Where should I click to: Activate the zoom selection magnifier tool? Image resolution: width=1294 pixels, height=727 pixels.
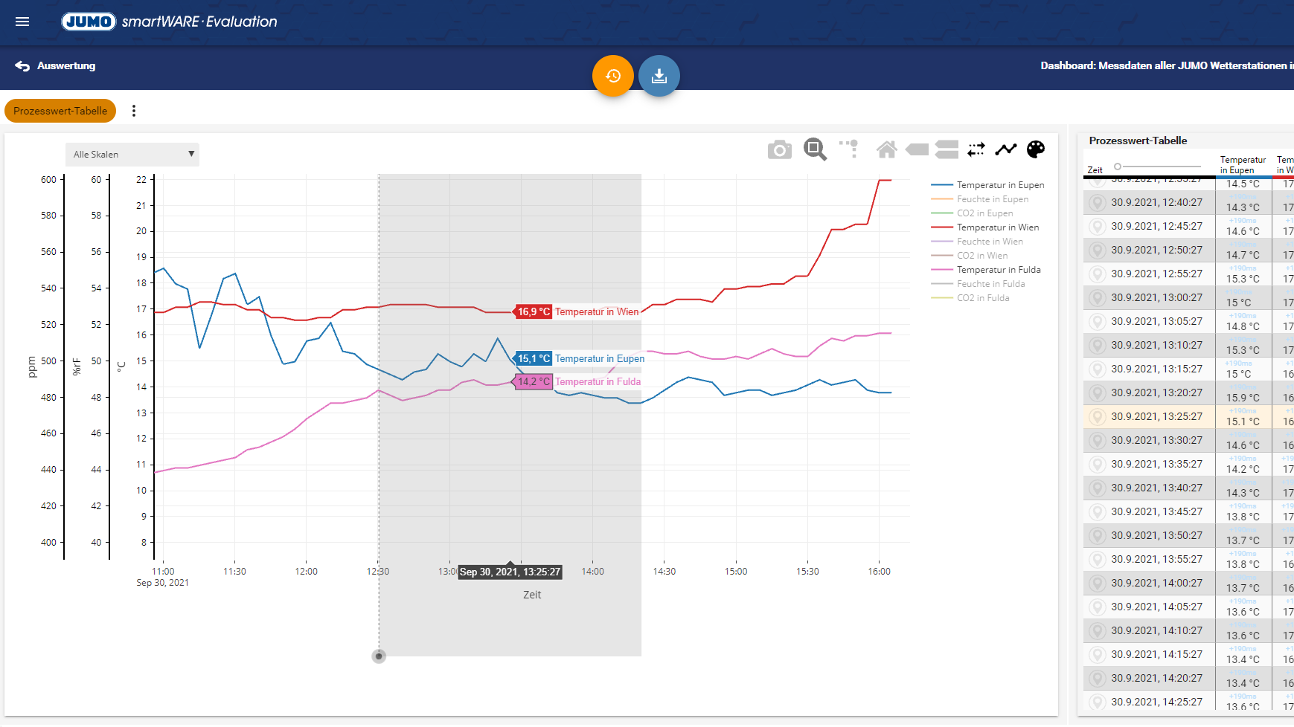815,149
